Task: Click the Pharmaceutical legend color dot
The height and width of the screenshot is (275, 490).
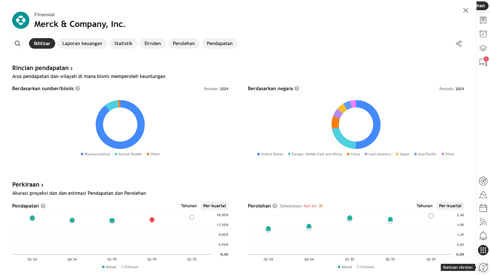Action: pos(82,154)
